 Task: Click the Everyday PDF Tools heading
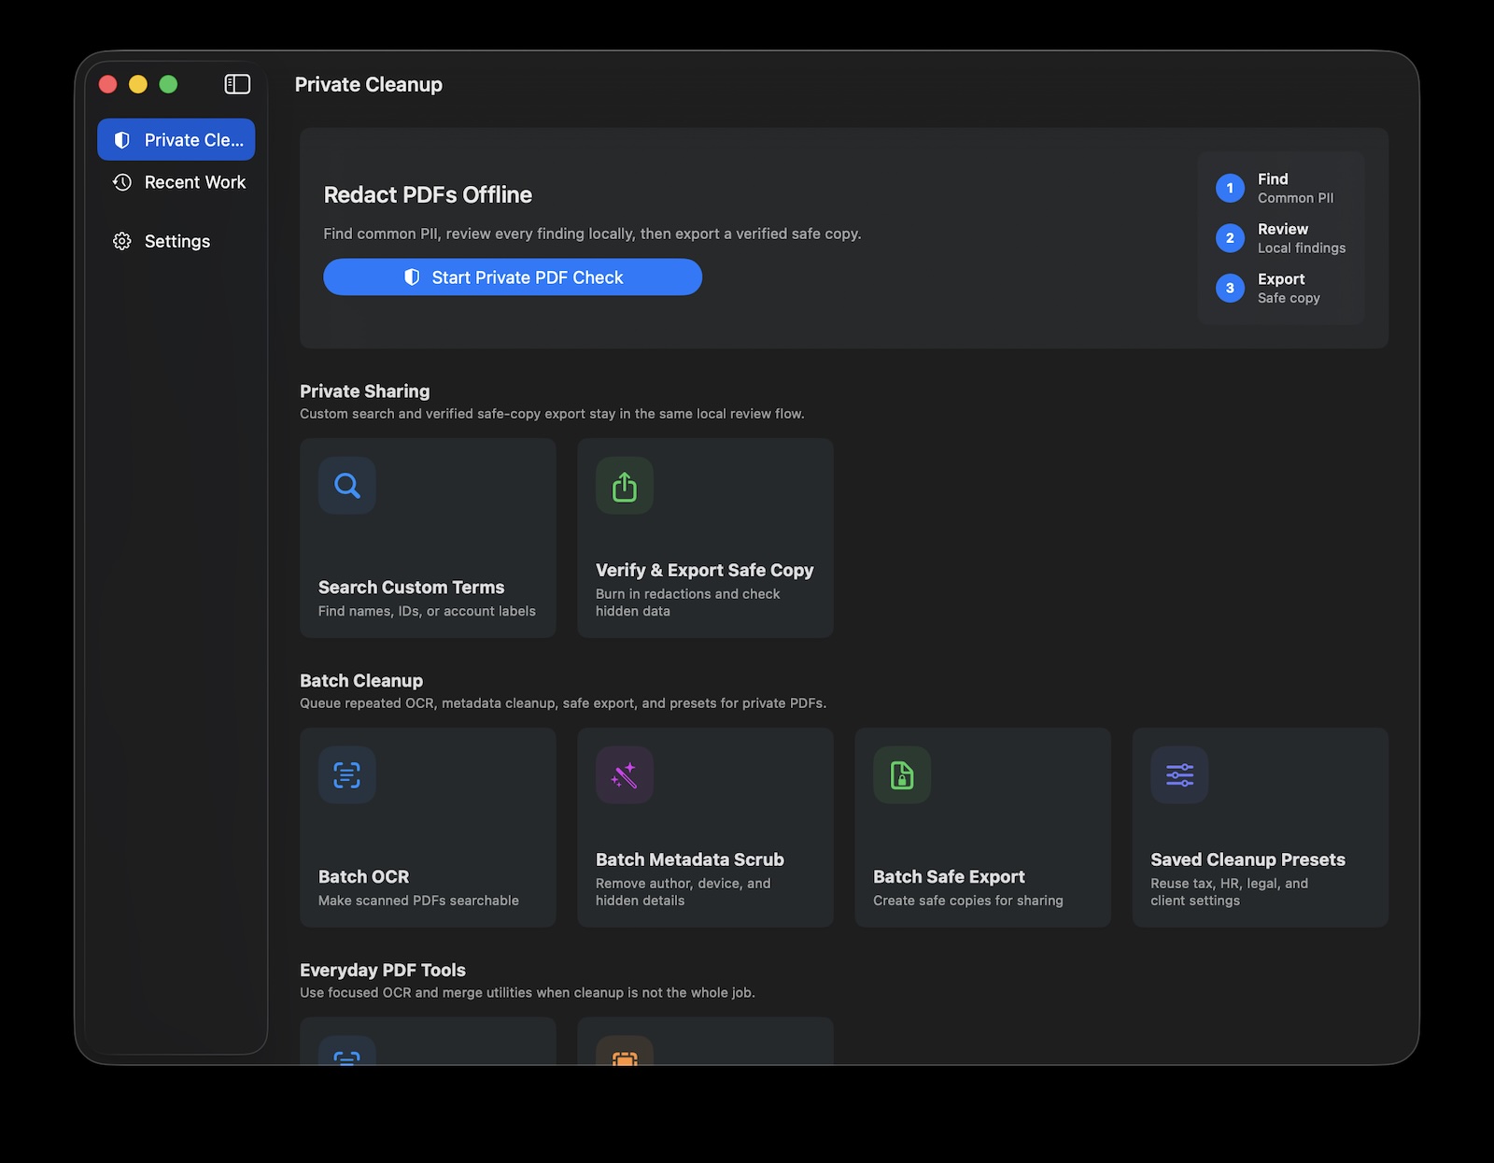click(x=383, y=971)
